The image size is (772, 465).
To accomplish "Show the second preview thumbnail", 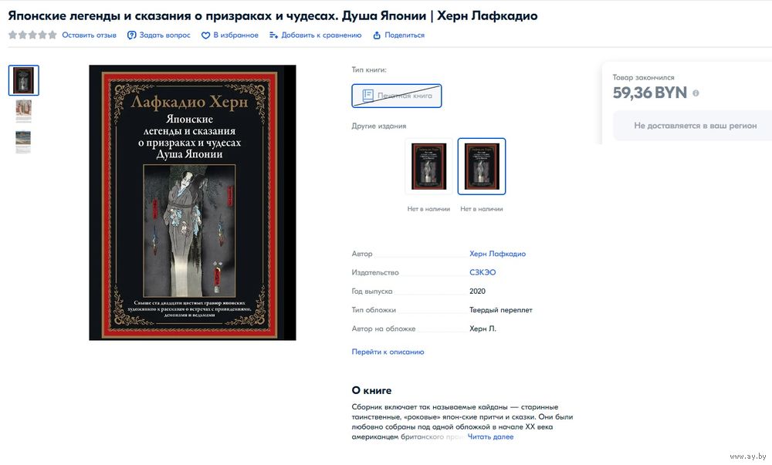I will point(23,111).
